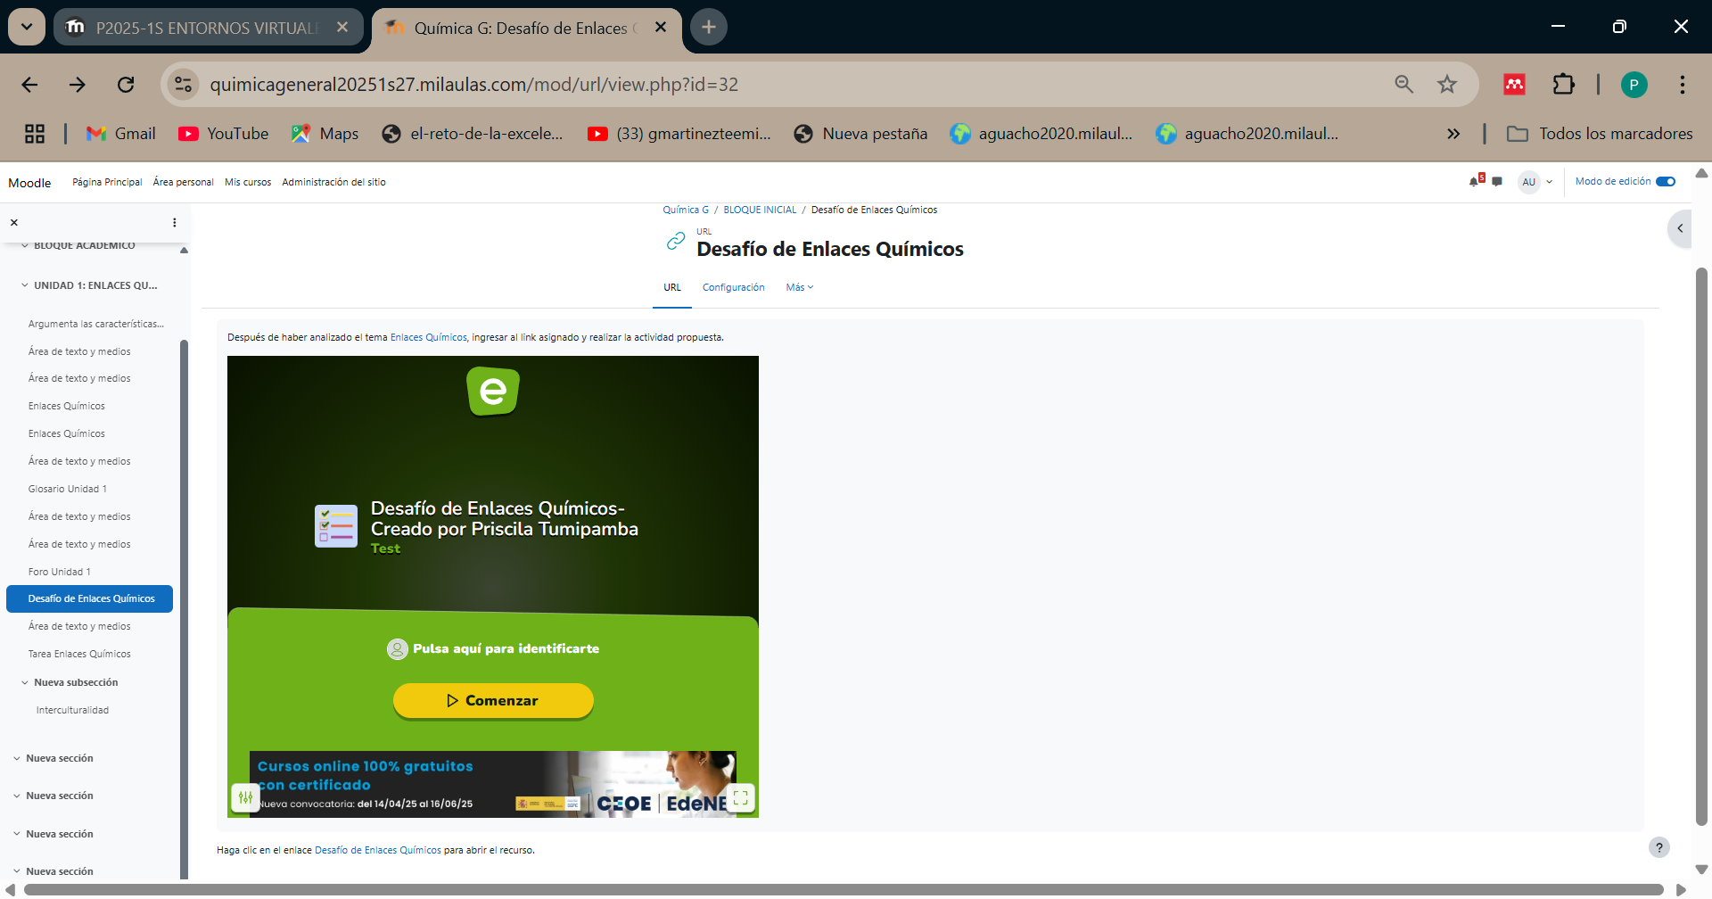This screenshot has height=899, width=1712.
Task: Open site information icon in address bar
Action: [183, 85]
